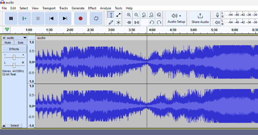258x135 pixels.
Task: Click the record level meter scale
Action: (x=241, y=15)
